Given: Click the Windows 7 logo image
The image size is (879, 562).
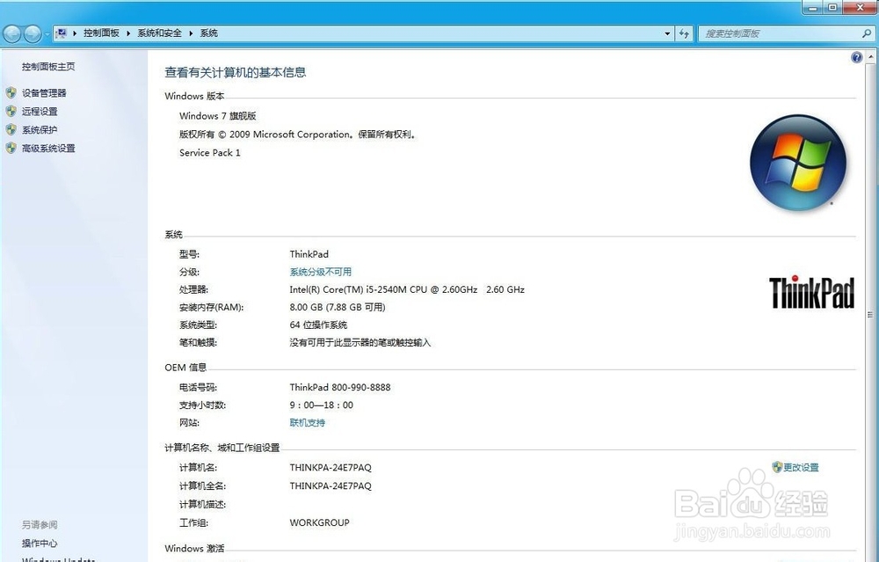Looking at the screenshot, I should click(x=798, y=164).
